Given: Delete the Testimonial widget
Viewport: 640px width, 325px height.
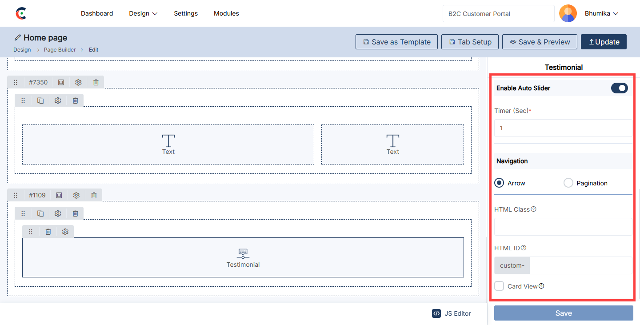Looking at the screenshot, I should tap(48, 232).
